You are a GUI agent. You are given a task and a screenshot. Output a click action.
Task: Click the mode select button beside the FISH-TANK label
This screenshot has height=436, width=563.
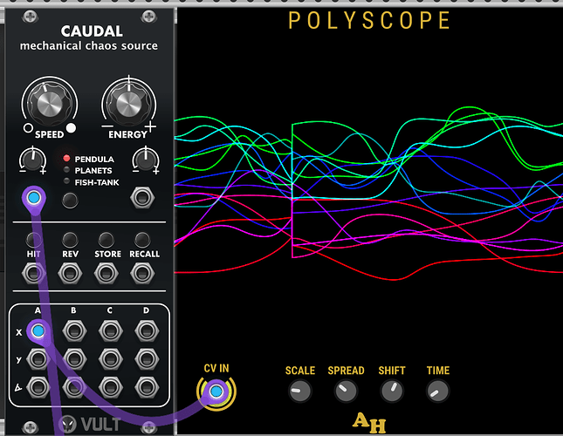click(x=70, y=201)
